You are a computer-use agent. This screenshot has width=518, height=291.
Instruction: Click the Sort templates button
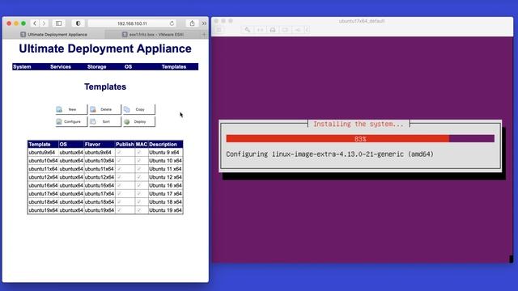coord(105,121)
